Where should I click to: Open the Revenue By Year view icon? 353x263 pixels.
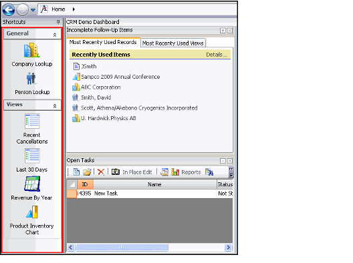[32, 184]
